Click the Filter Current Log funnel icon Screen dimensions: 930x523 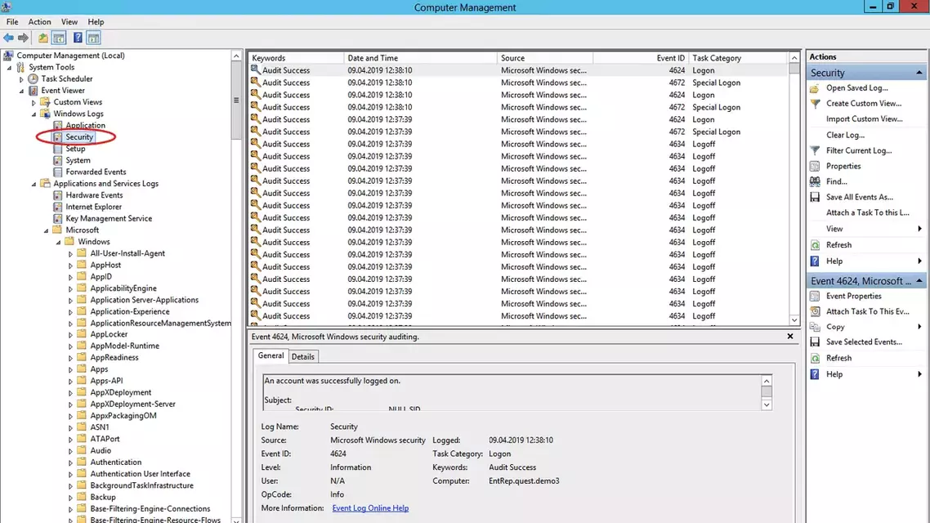point(815,150)
